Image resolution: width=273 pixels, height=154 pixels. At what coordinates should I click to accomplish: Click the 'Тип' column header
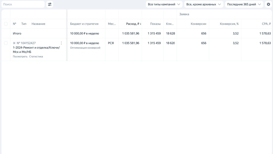[x=24, y=24]
